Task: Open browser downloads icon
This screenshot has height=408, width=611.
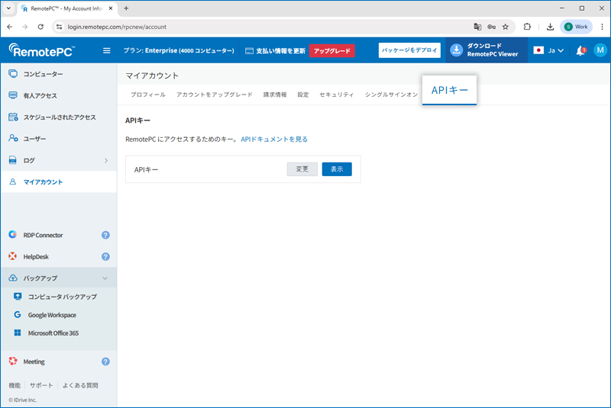Action: (x=550, y=27)
